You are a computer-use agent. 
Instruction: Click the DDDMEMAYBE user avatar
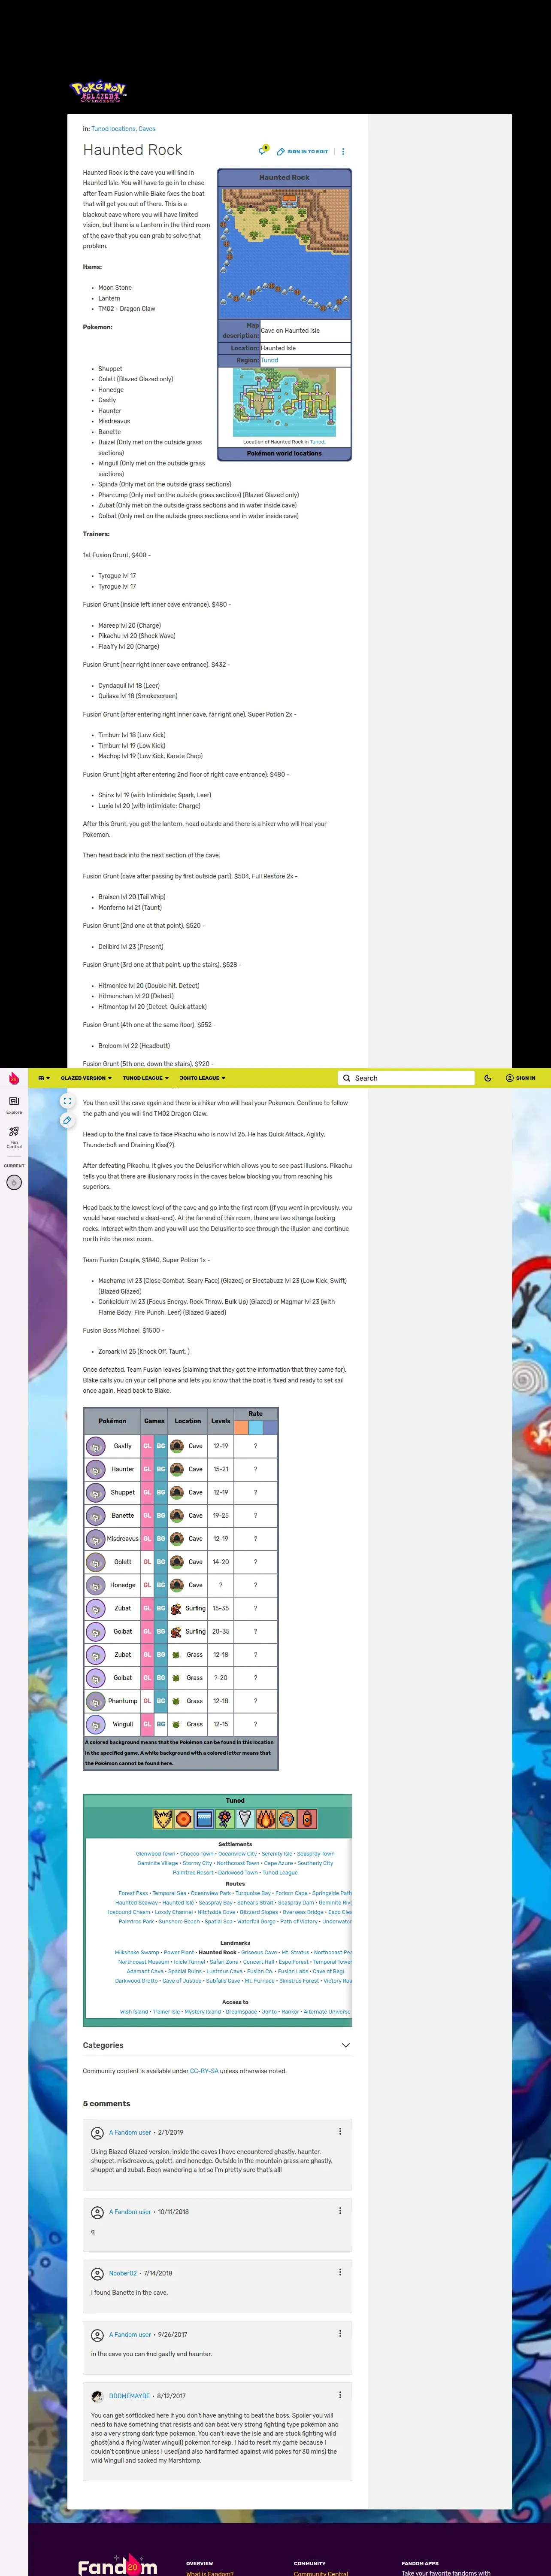(x=97, y=2396)
